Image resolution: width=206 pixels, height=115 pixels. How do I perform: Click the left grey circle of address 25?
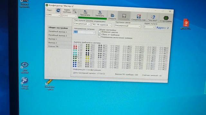coord(99,45)
